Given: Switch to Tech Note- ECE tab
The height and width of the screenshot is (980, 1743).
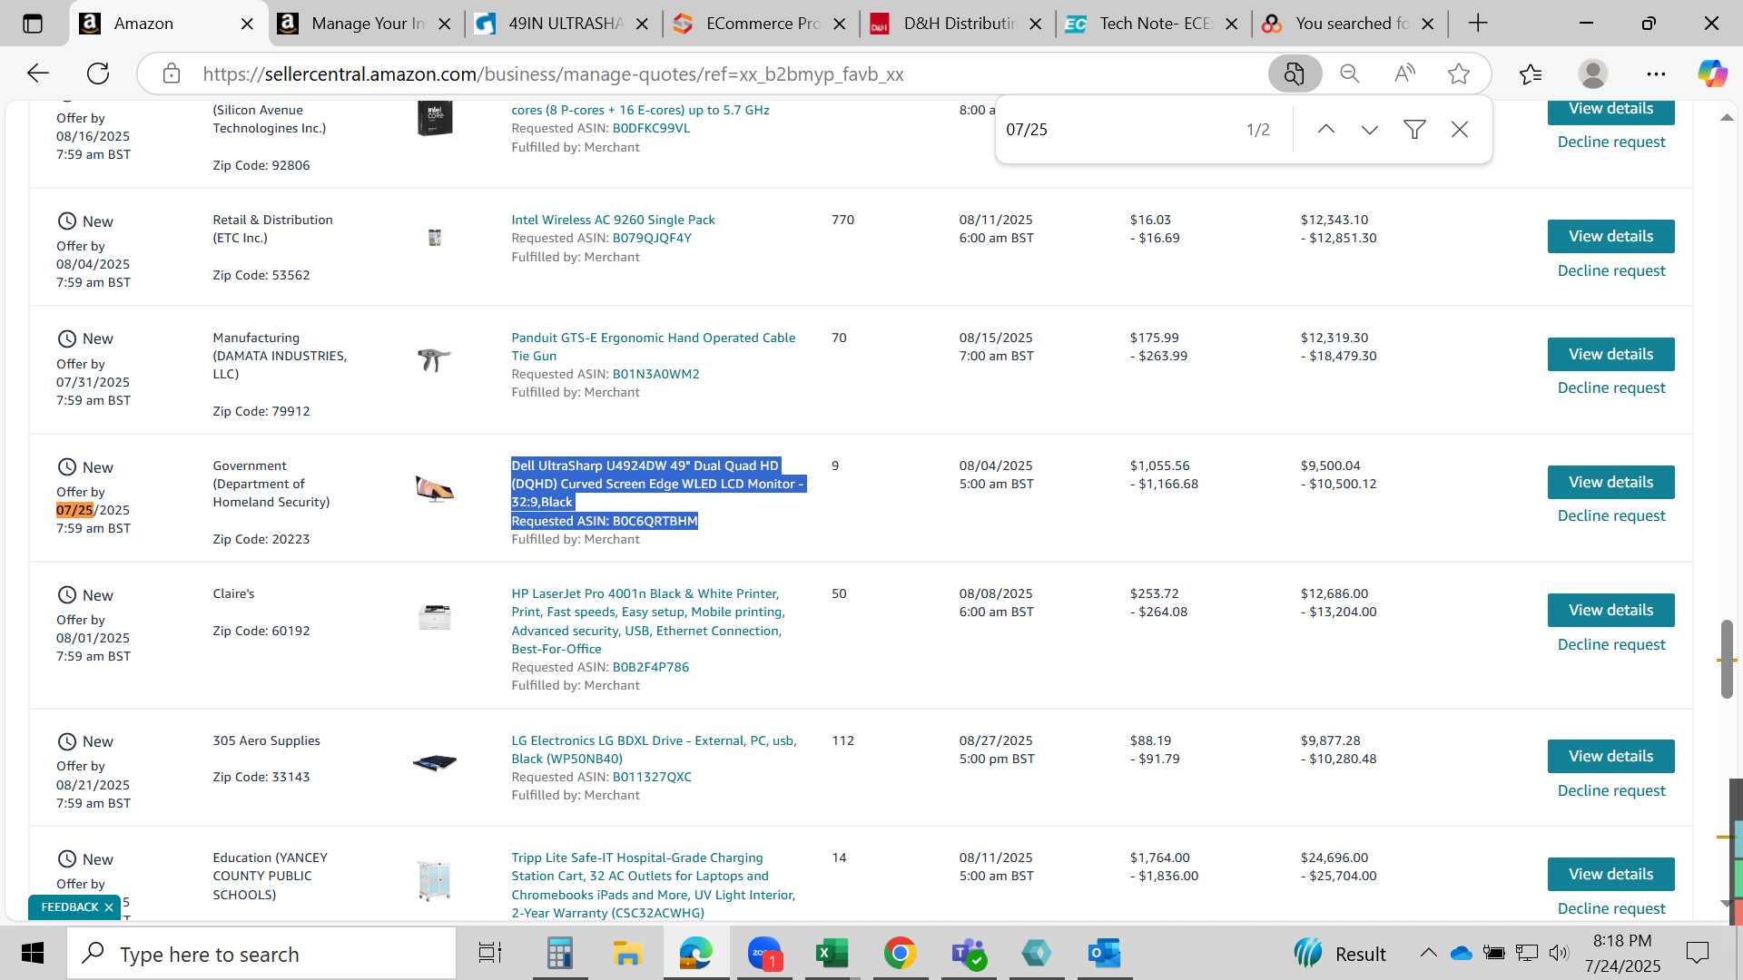Looking at the screenshot, I should coord(1154,24).
